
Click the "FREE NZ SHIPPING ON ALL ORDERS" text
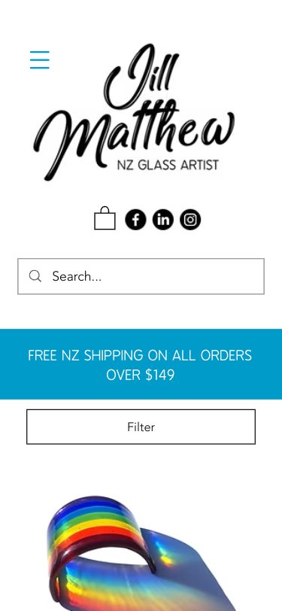click(140, 355)
